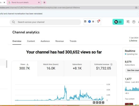Click the grey bar chart extension icon
The width and height of the screenshot is (139, 106).
(85, 21)
